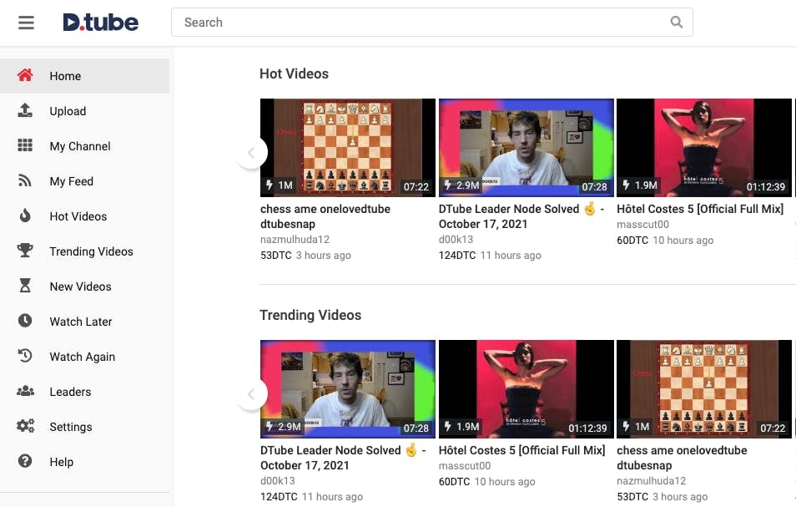Click the Trending Videos trophy icon
796x507 pixels.
click(25, 251)
